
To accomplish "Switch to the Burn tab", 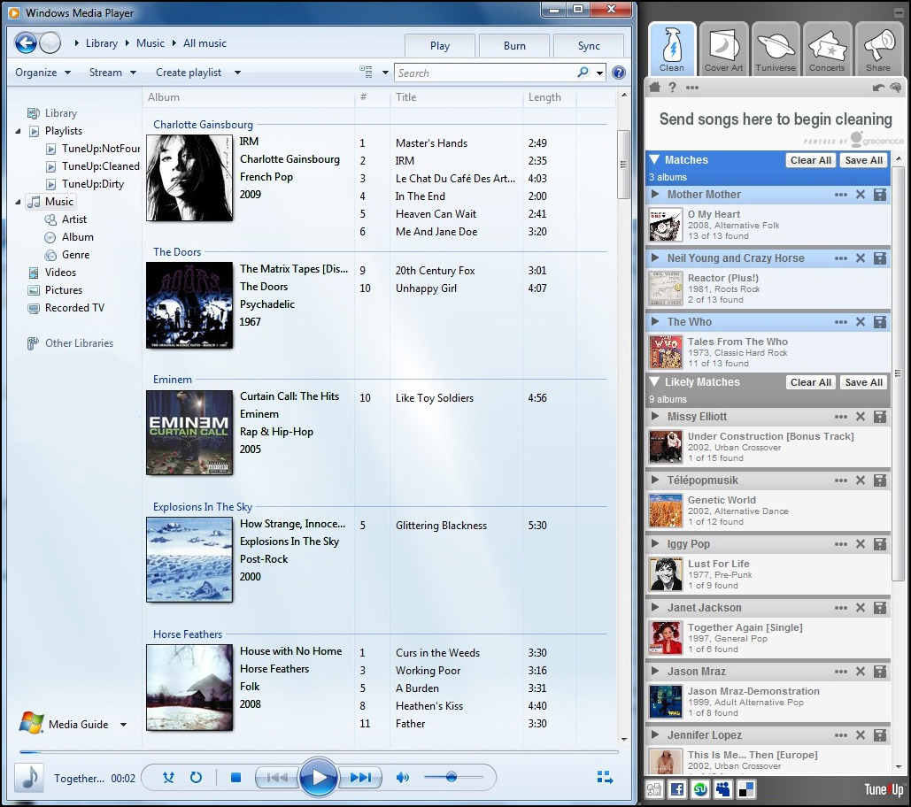I will pos(514,46).
